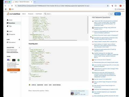129x97 pixels.
Task: Click Improve this question link
Action: [x=38, y=91]
